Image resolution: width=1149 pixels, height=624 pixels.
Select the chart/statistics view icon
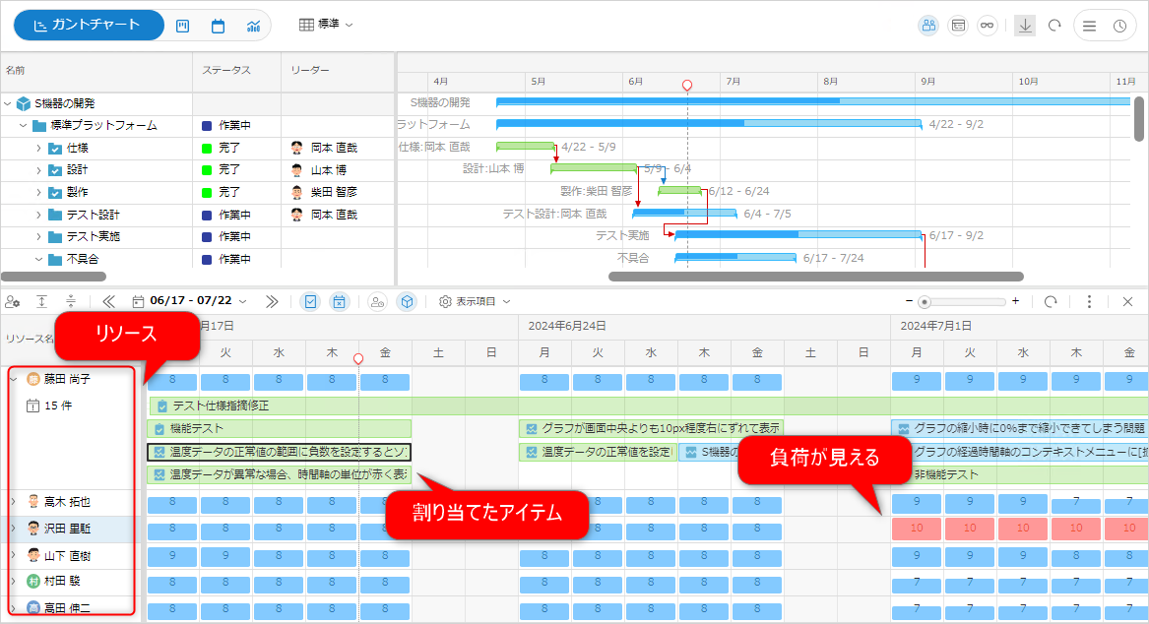(x=252, y=26)
